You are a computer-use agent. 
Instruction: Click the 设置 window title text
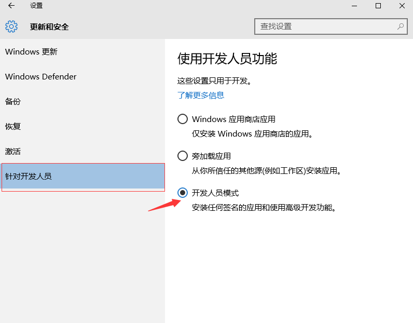point(36,6)
